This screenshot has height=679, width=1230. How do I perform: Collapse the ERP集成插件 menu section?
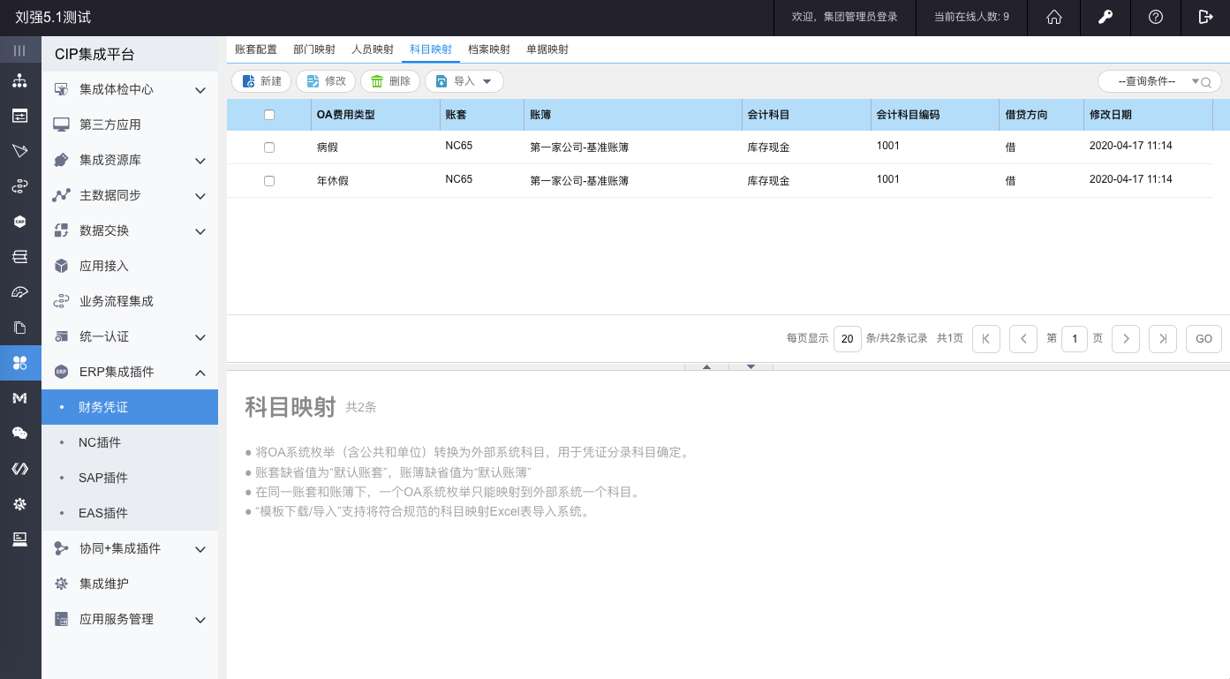[200, 373]
